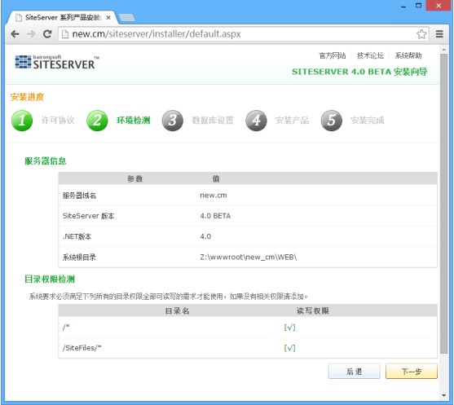This screenshot has height=405, width=454.
Task: Maximize the browser window
Action: pos(418,6)
